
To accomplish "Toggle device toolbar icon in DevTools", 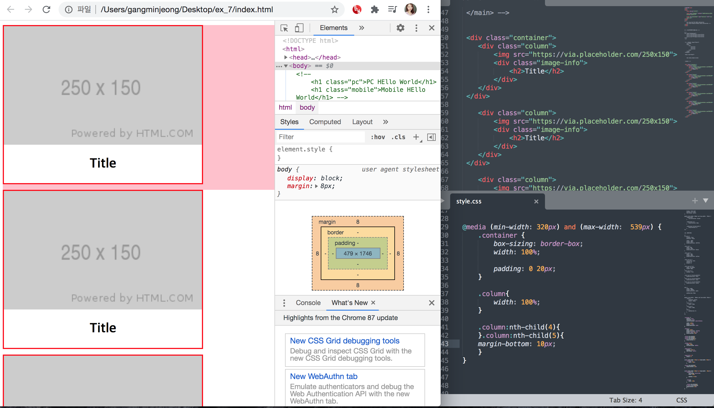I will pyautogui.click(x=299, y=28).
